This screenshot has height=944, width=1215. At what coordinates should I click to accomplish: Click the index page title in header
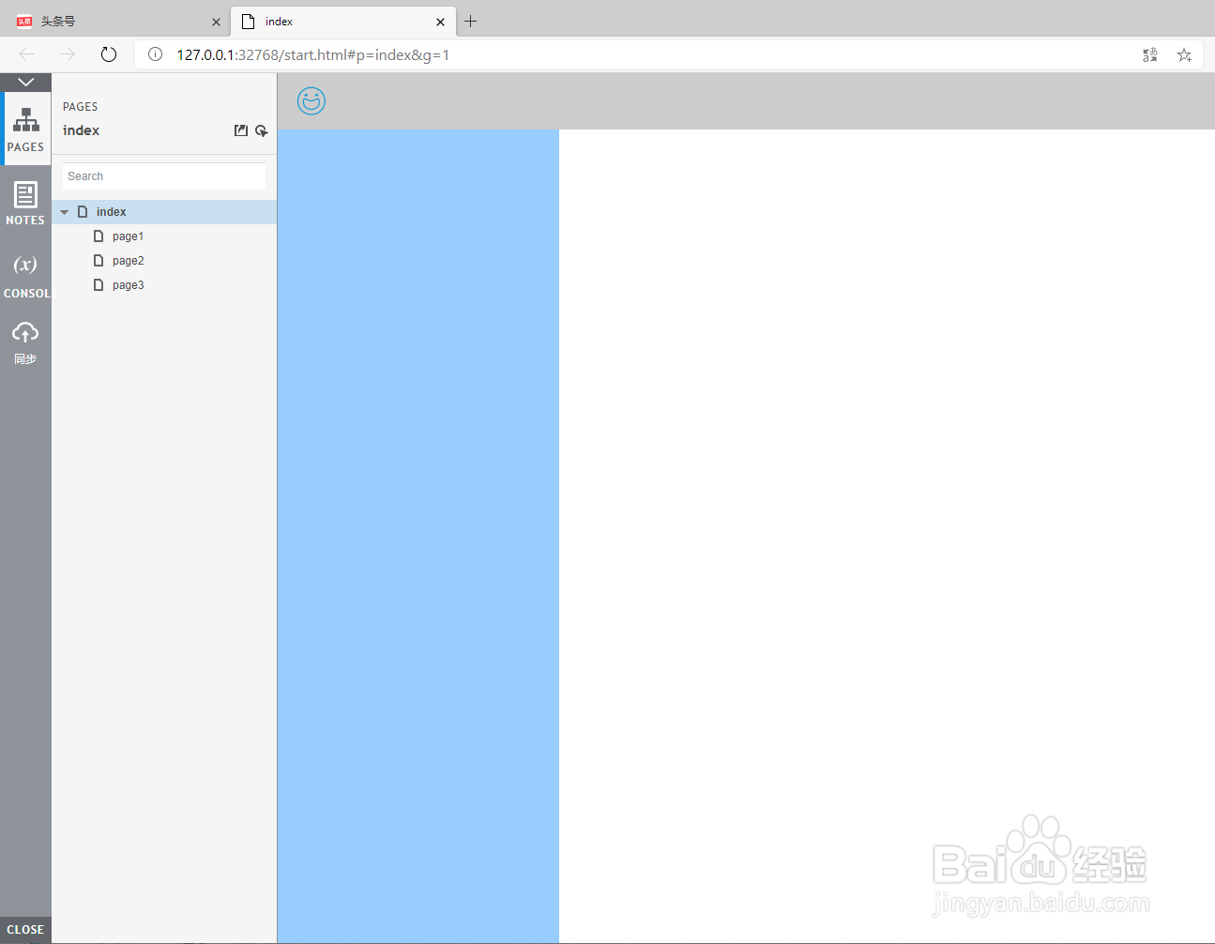point(81,130)
